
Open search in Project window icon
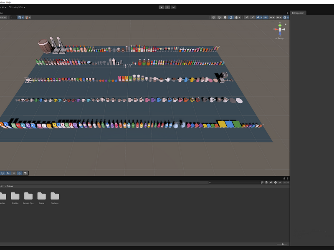pyautogui.click(x=262, y=182)
